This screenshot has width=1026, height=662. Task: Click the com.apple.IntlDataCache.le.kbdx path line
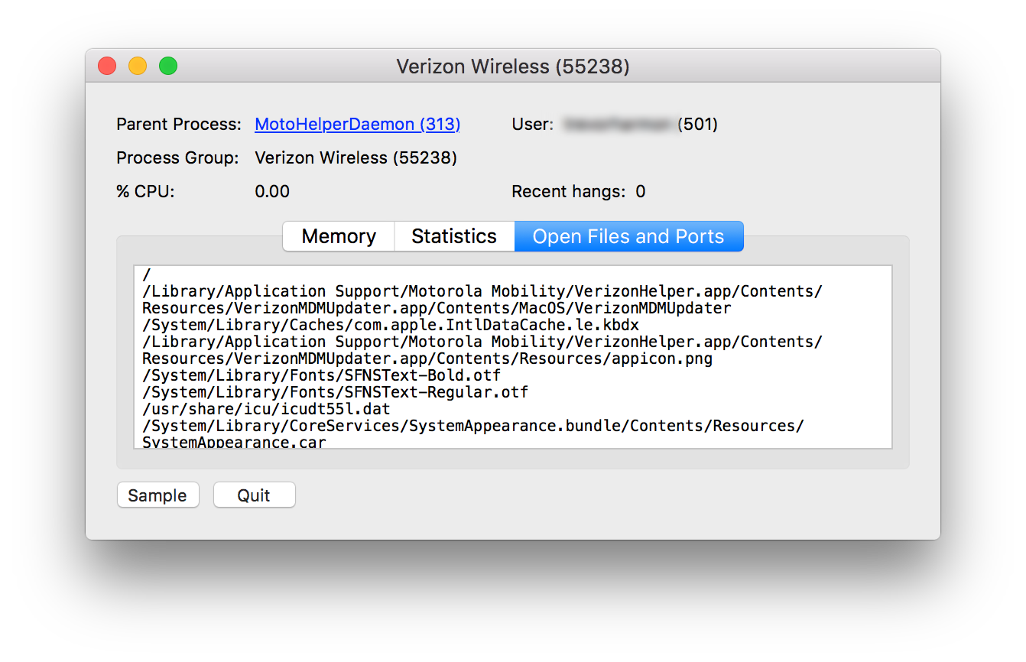pyautogui.click(x=391, y=325)
